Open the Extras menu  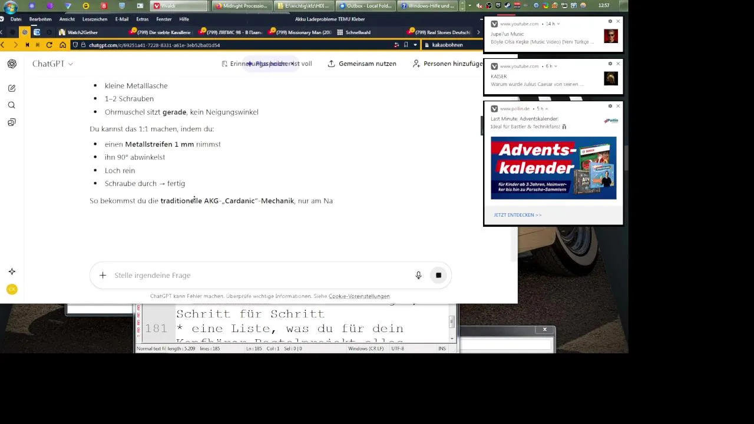point(143,19)
